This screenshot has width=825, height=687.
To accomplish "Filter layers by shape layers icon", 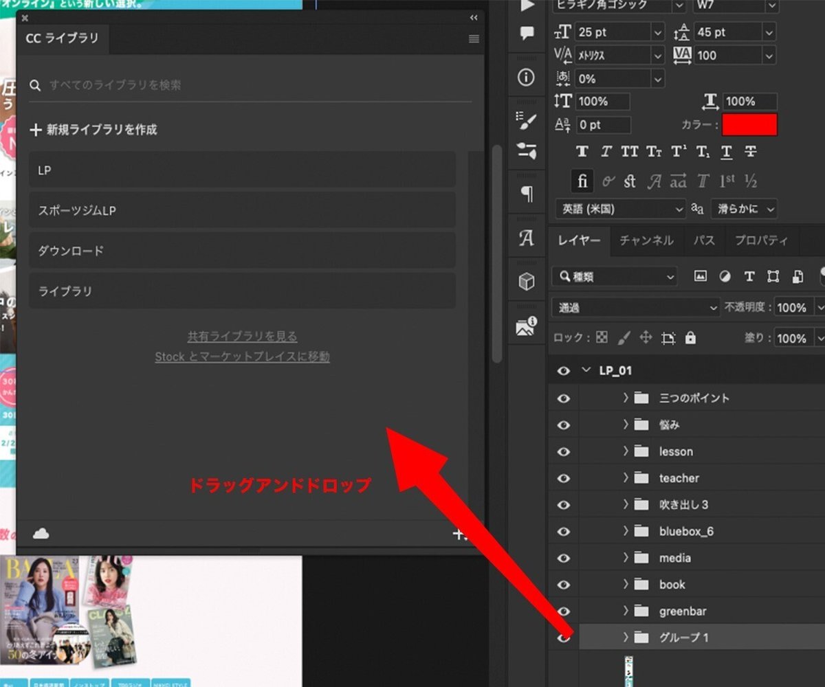I will pos(773,276).
